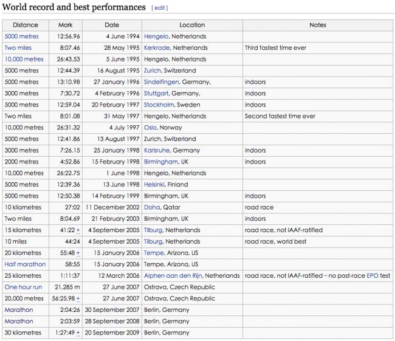Open the Sindelfingen location link

coord(162,82)
